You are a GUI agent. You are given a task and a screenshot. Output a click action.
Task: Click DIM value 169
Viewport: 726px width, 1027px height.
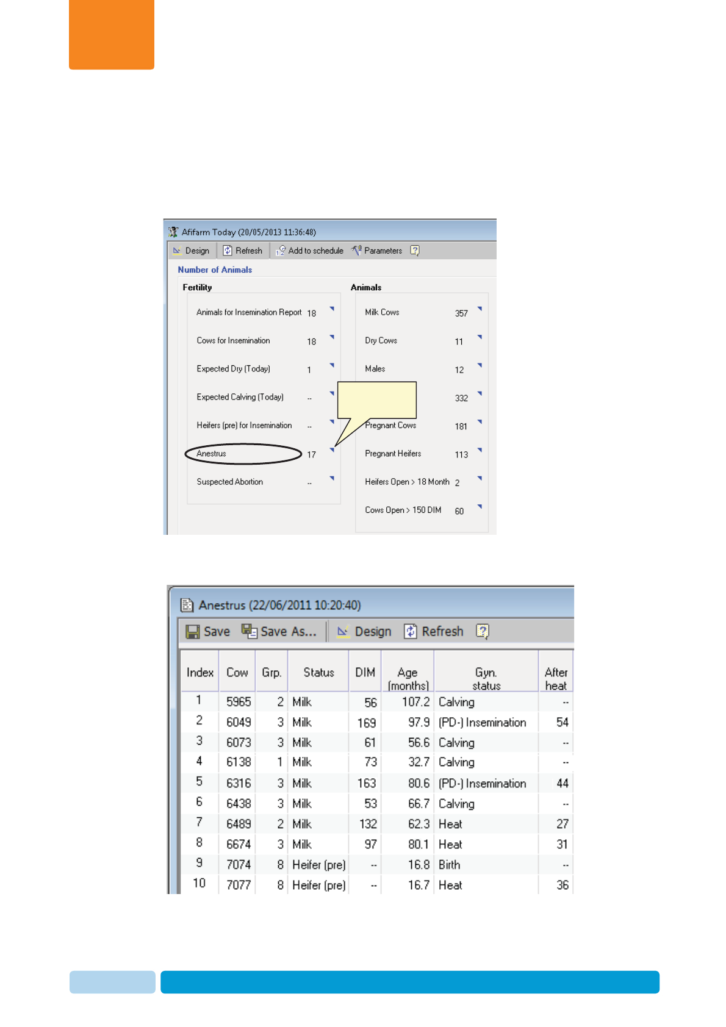(x=367, y=723)
